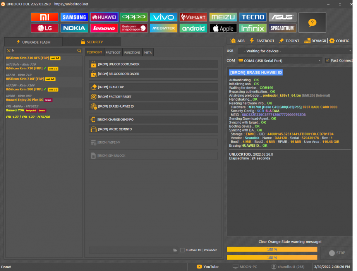Select the Infinix brand logo
The height and width of the screenshot is (271, 357).
253,28
